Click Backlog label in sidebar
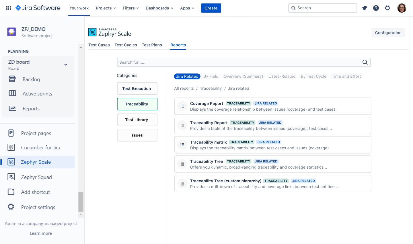Viewport: 413px width, 244px height. (31, 79)
